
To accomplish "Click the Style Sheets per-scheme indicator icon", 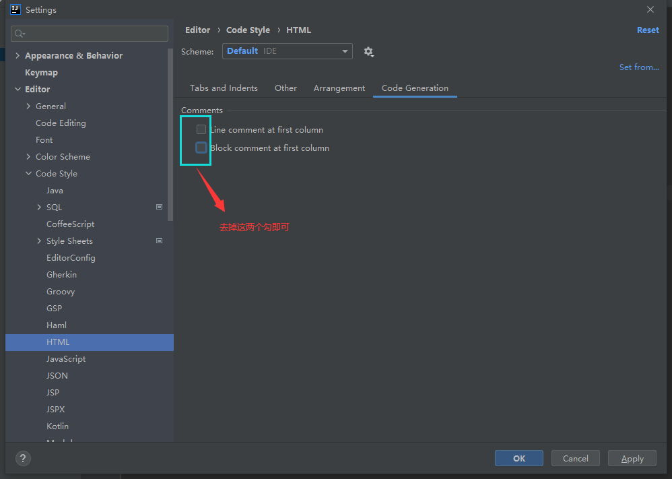I will (x=160, y=241).
